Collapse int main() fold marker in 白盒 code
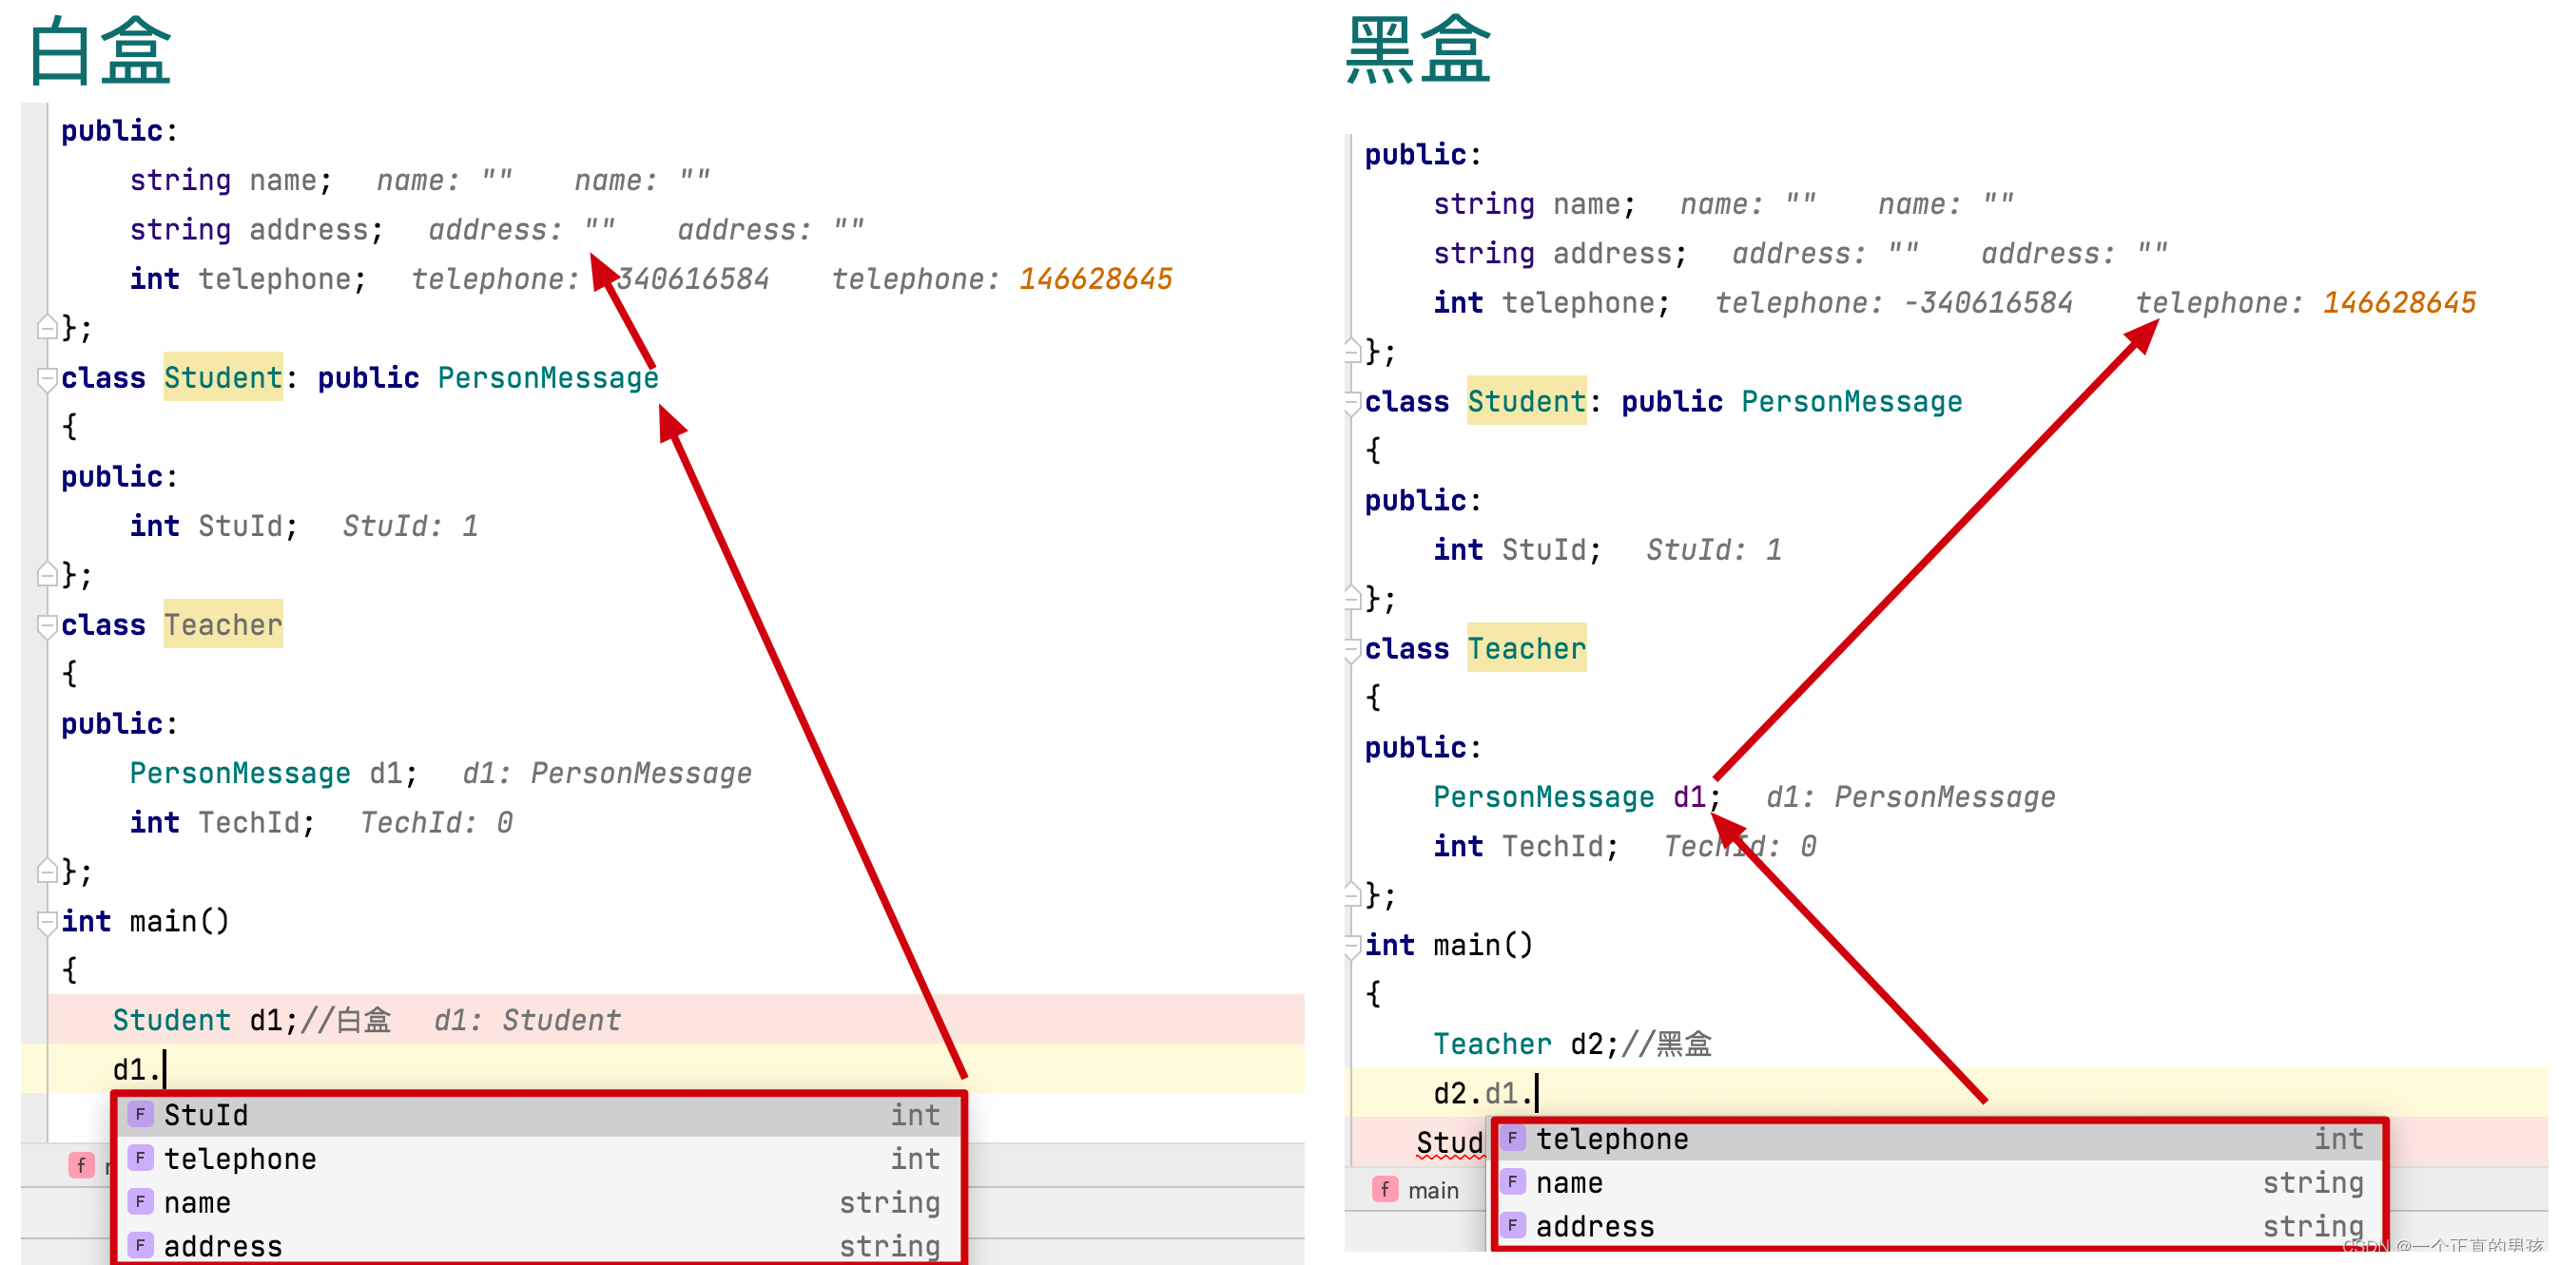 47,922
